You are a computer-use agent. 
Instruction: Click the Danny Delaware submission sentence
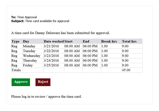60,33
